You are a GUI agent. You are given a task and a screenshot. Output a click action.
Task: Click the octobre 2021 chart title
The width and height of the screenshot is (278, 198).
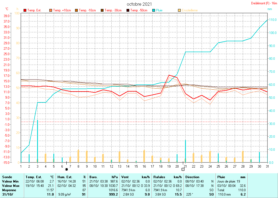pos(139,4)
